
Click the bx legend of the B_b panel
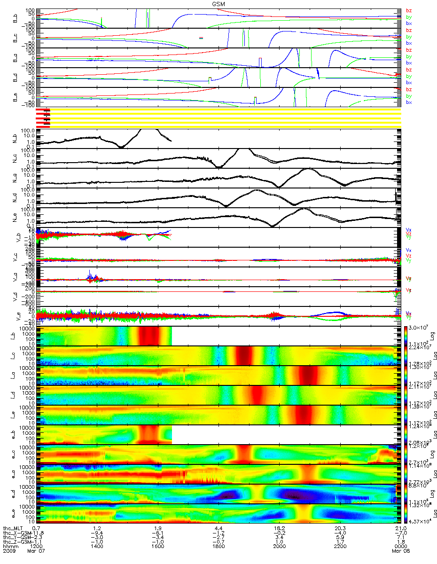coord(408,23)
